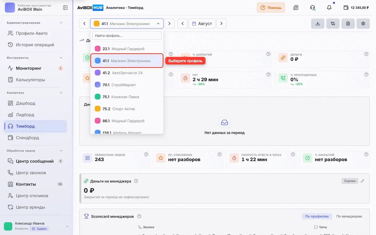Image resolution: width=376 pixels, height=235 pixels.
Task: Go to next month after Август
Action: [x=221, y=23]
